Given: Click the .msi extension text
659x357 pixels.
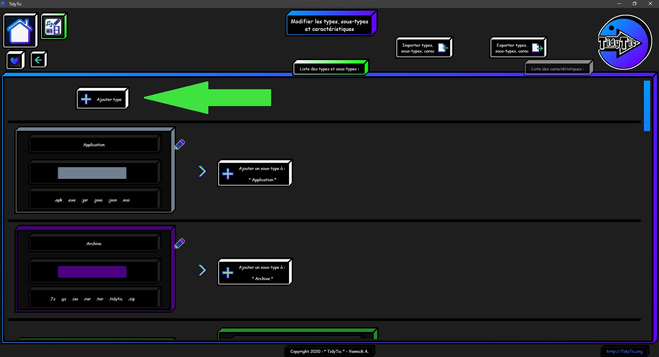Looking at the screenshot, I should coord(126,200).
